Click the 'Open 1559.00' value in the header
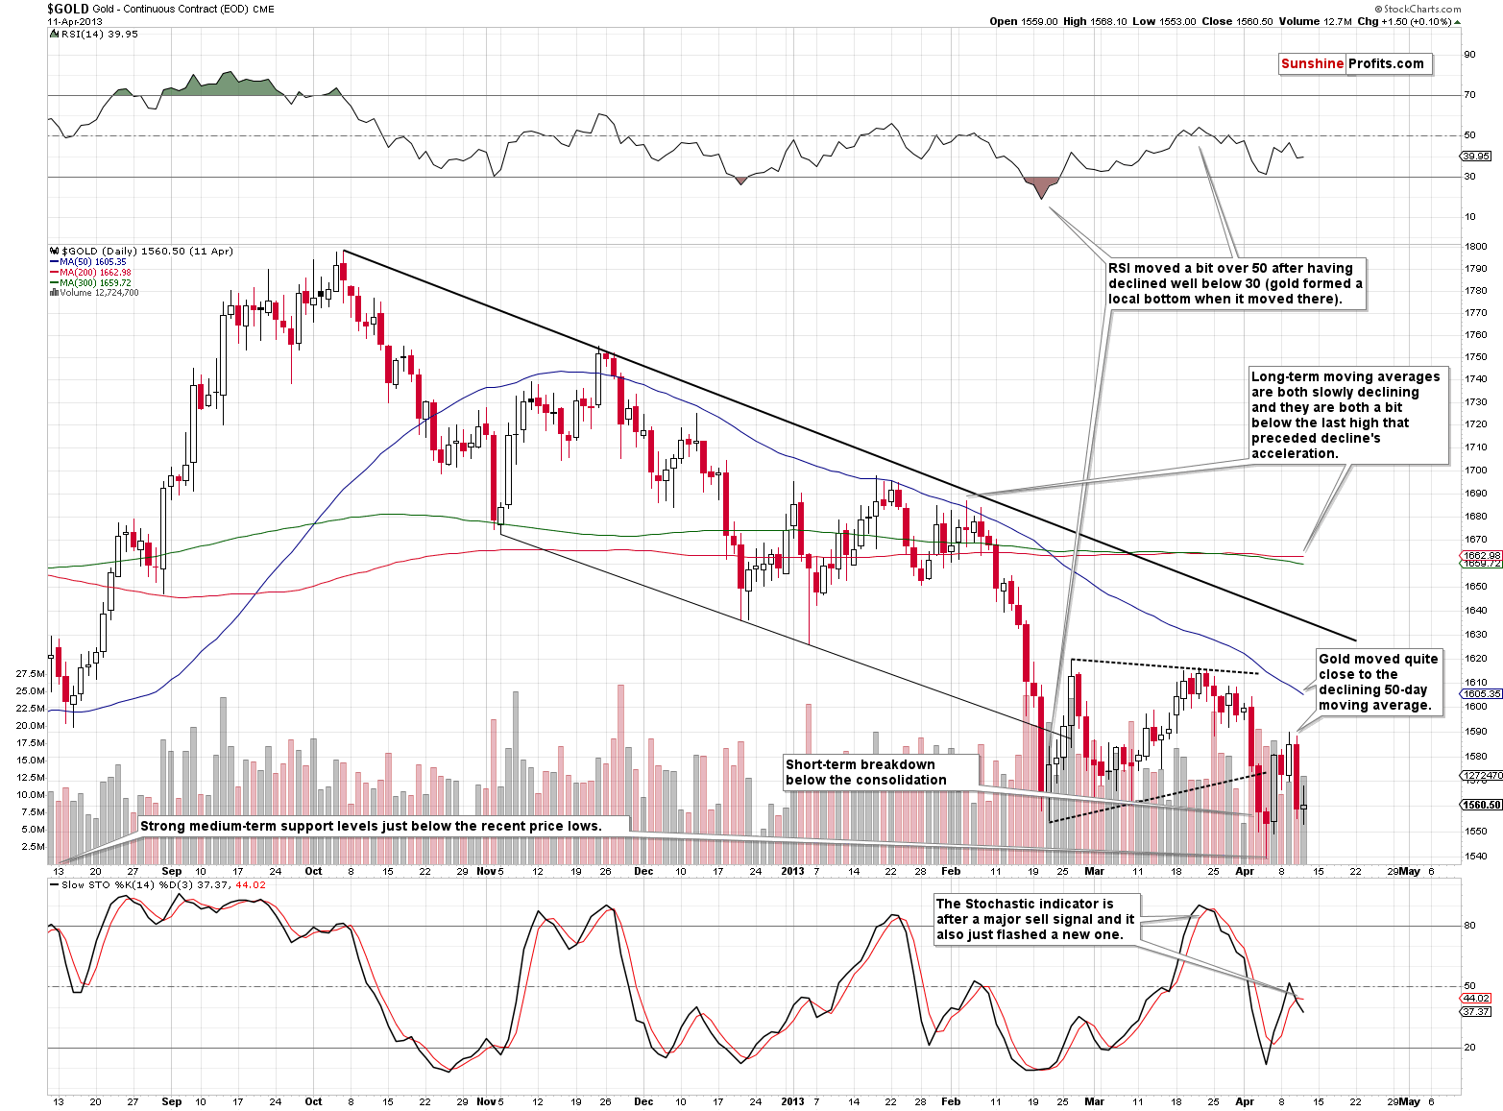The height and width of the screenshot is (1111, 1503). pos(1024,21)
